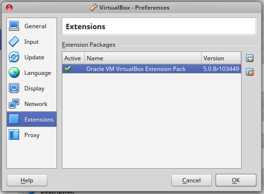Screen dimensions: 264x194
Task: Click the Display screen icon
Action: [x=14, y=88]
